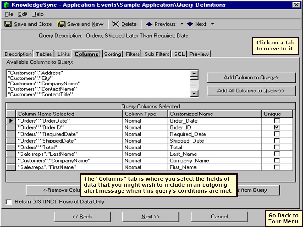The width and height of the screenshot is (303, 227).
Task: Click Go Back to Tour Menu
Action: [x=283, y=218]
